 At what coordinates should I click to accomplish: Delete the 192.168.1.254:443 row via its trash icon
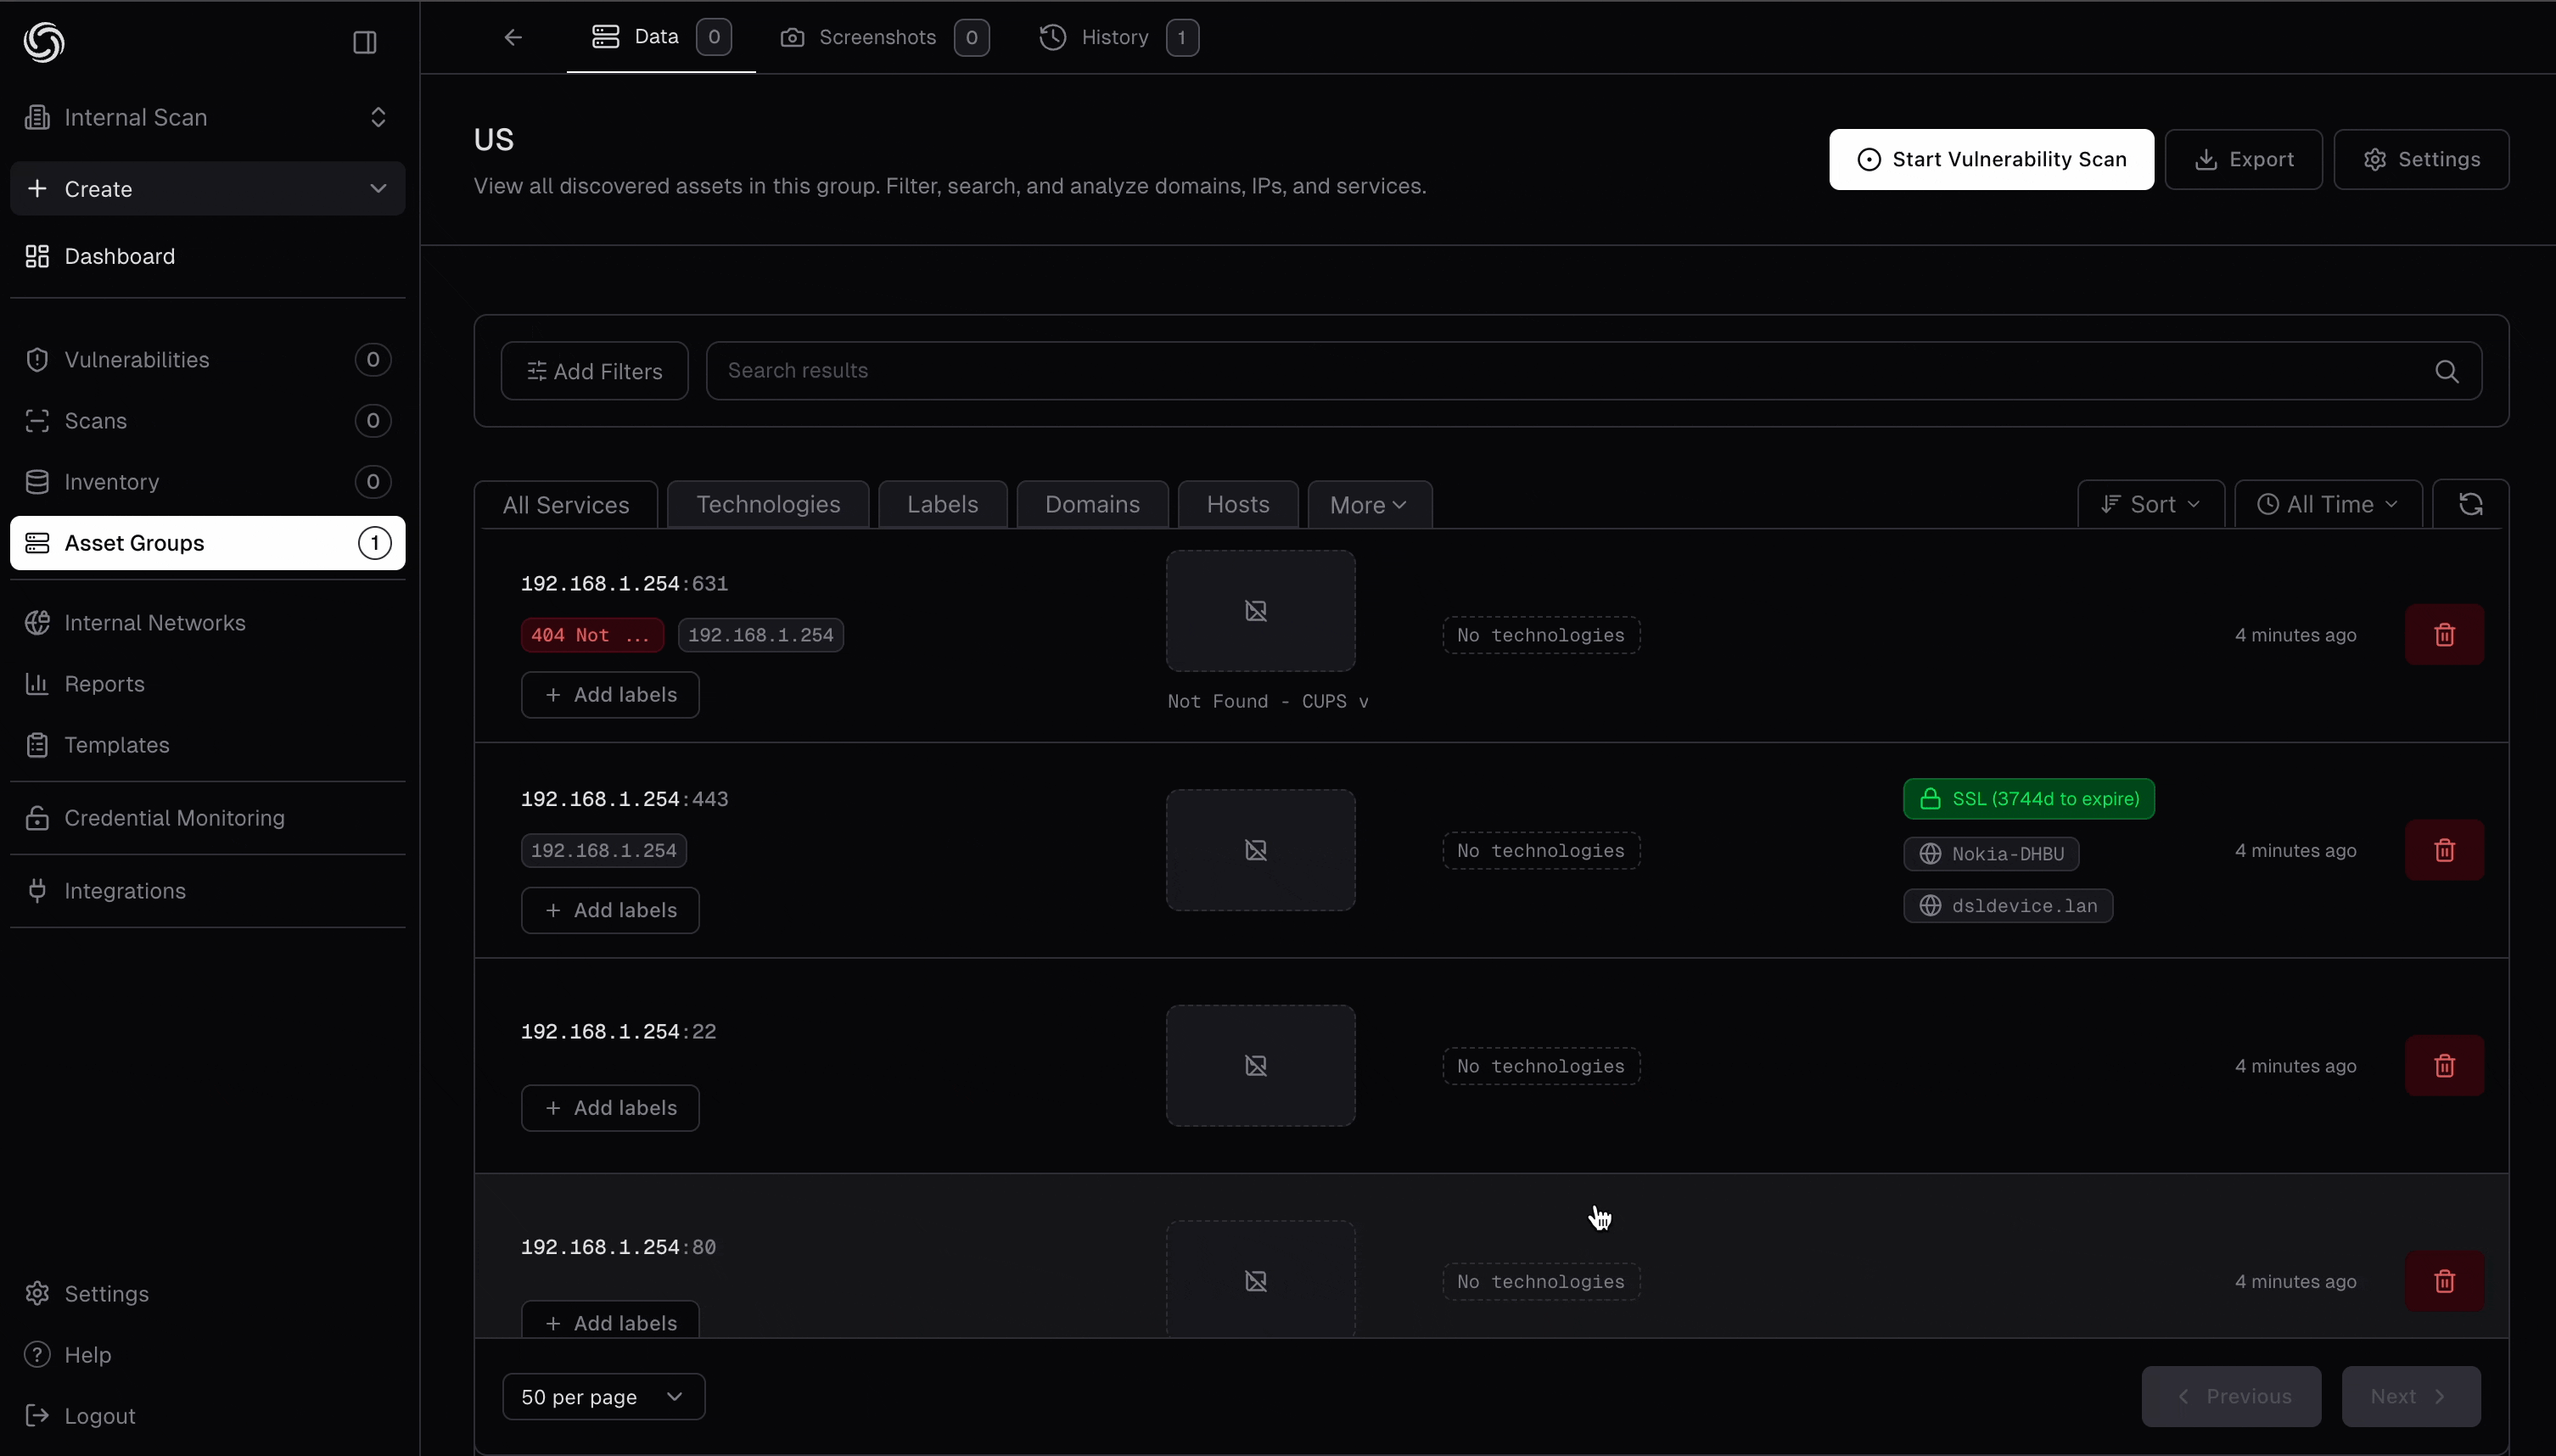tap(2444, 850)
